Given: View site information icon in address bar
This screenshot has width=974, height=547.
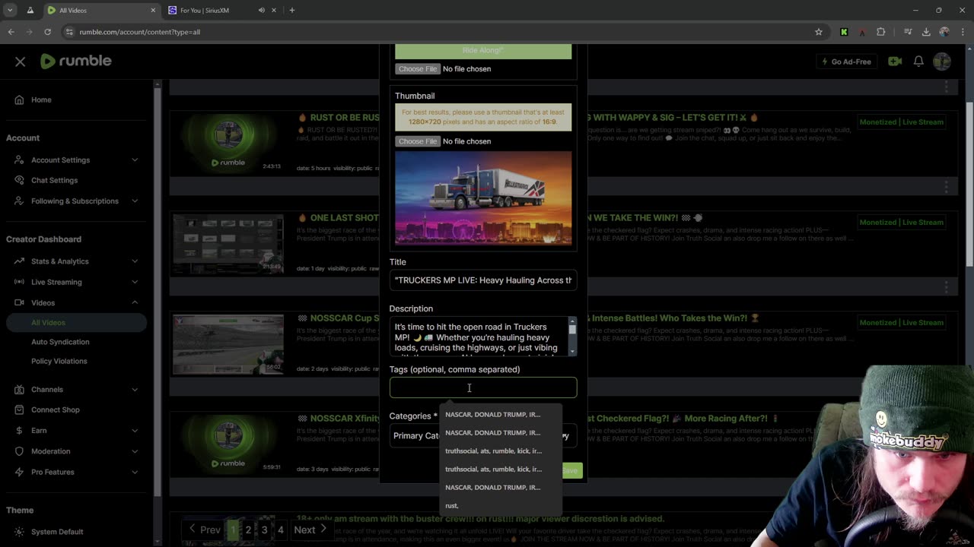Looking at the screenshot, I should 70,32.
